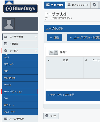Click the user avatar placeholder image
This screenshot has width=100, height=122.
click(9, 24)
